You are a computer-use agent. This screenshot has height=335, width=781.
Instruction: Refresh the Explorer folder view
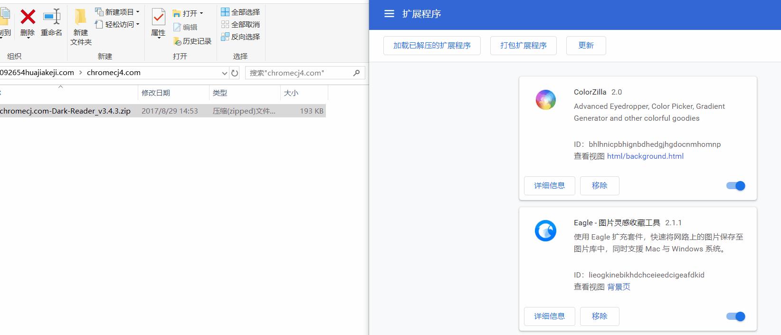pyautogui.click(x=235, y=73)
